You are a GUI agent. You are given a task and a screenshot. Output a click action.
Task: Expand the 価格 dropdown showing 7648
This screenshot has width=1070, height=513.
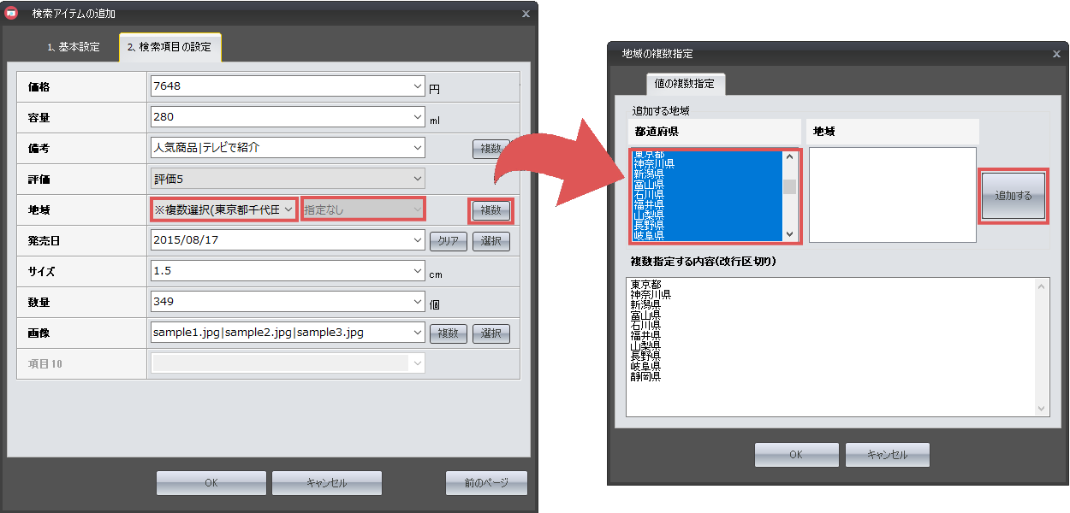418,86
